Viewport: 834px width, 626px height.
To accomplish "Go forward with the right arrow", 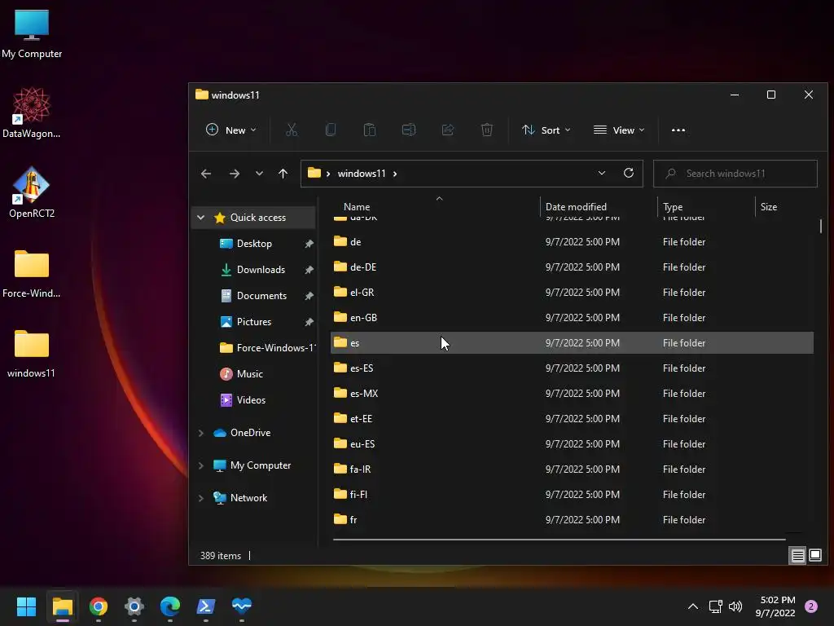I will [x=234, y=174].
